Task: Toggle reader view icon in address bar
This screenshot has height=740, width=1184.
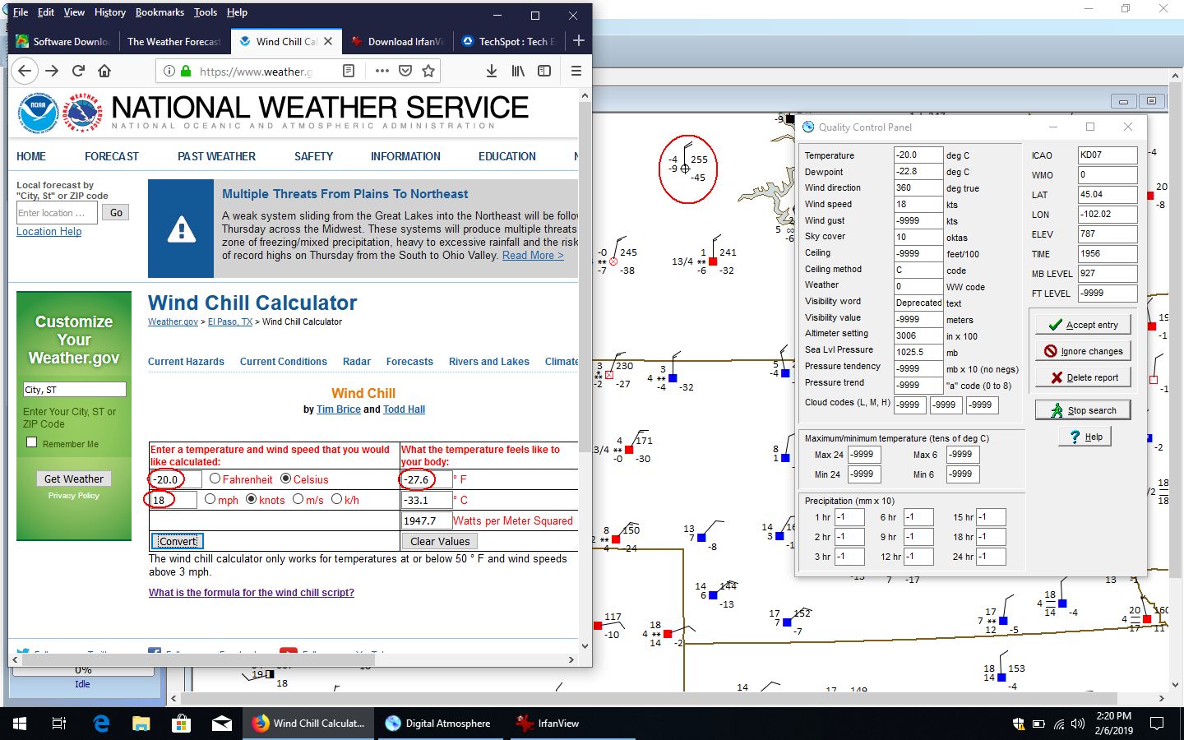Action: [349, 71]
